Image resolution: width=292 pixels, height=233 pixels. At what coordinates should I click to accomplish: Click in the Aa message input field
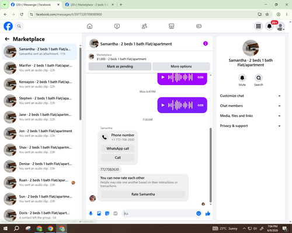(159, 214)
